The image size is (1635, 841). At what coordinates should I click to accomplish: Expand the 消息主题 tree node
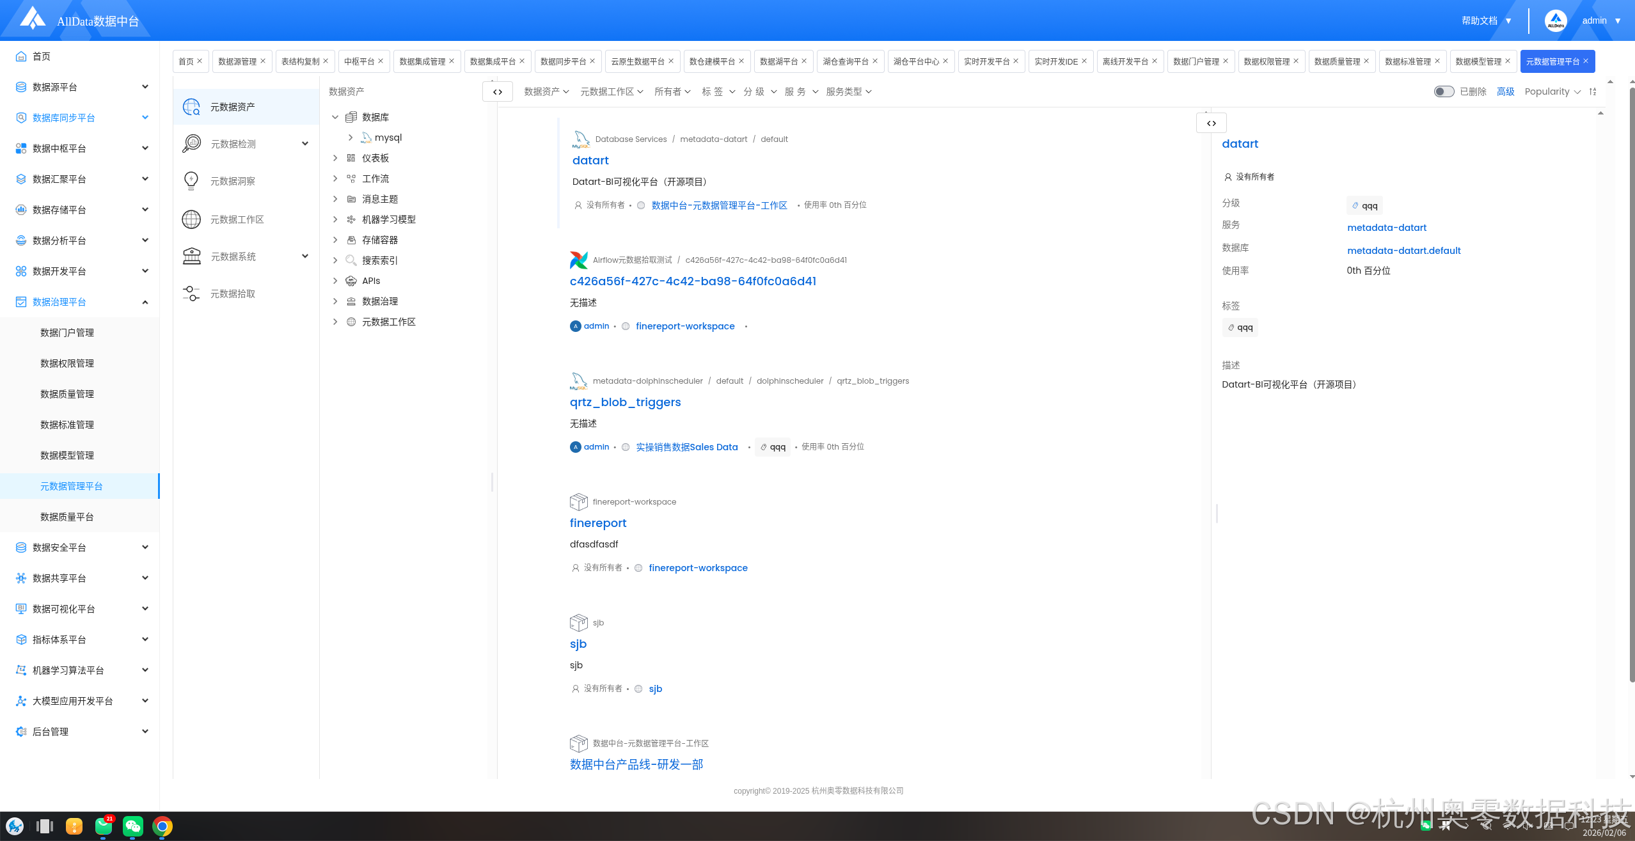335,199
